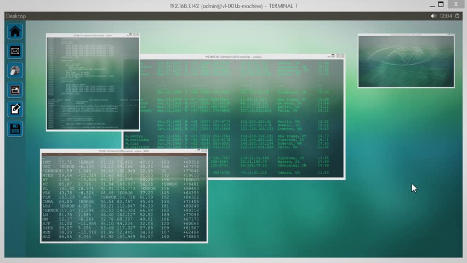Select the CMMA ticker row label
The height and width of the screenshot is (263, 467).
(48, 202)
